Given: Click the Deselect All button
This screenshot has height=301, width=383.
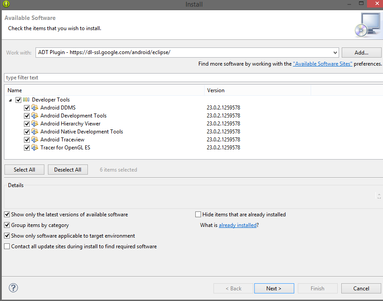Looking at the screenshot, I should (67, 170).
